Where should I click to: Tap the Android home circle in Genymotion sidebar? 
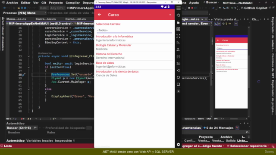click(178, 77)
